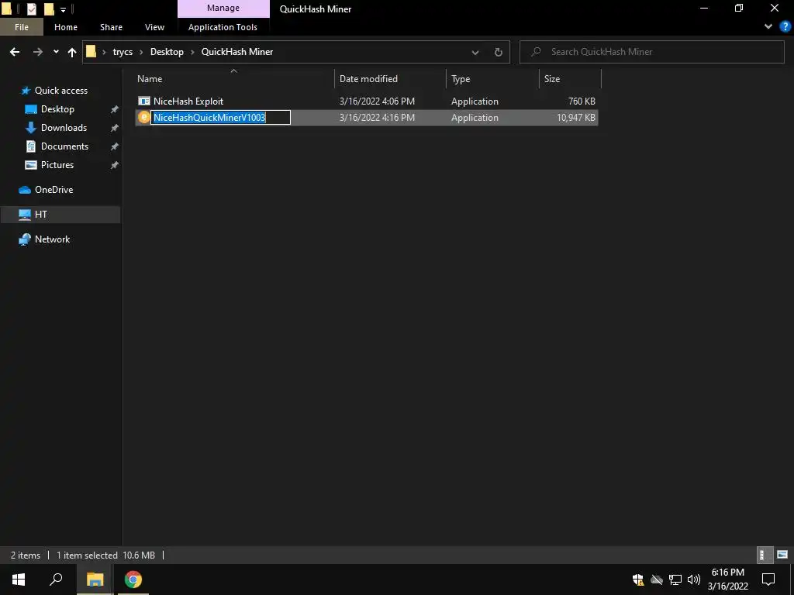Switch to the Home ribbon tab
This screenshot has width=794, height=595.
coord(66,27)
